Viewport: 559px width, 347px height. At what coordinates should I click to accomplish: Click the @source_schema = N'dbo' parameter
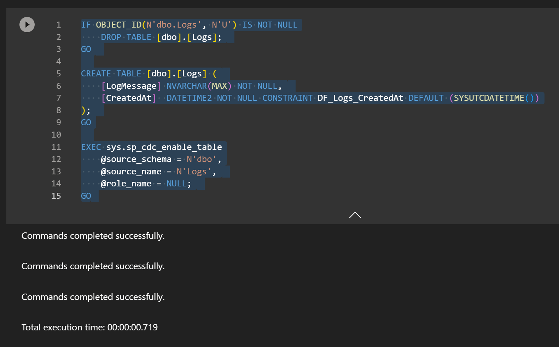point(161,159)
